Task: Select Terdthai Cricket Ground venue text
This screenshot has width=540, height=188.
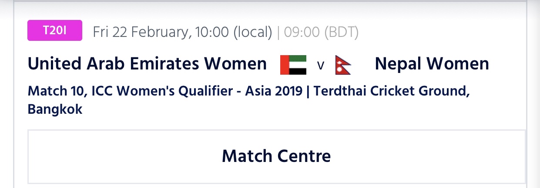Action: tap(392, 92)
